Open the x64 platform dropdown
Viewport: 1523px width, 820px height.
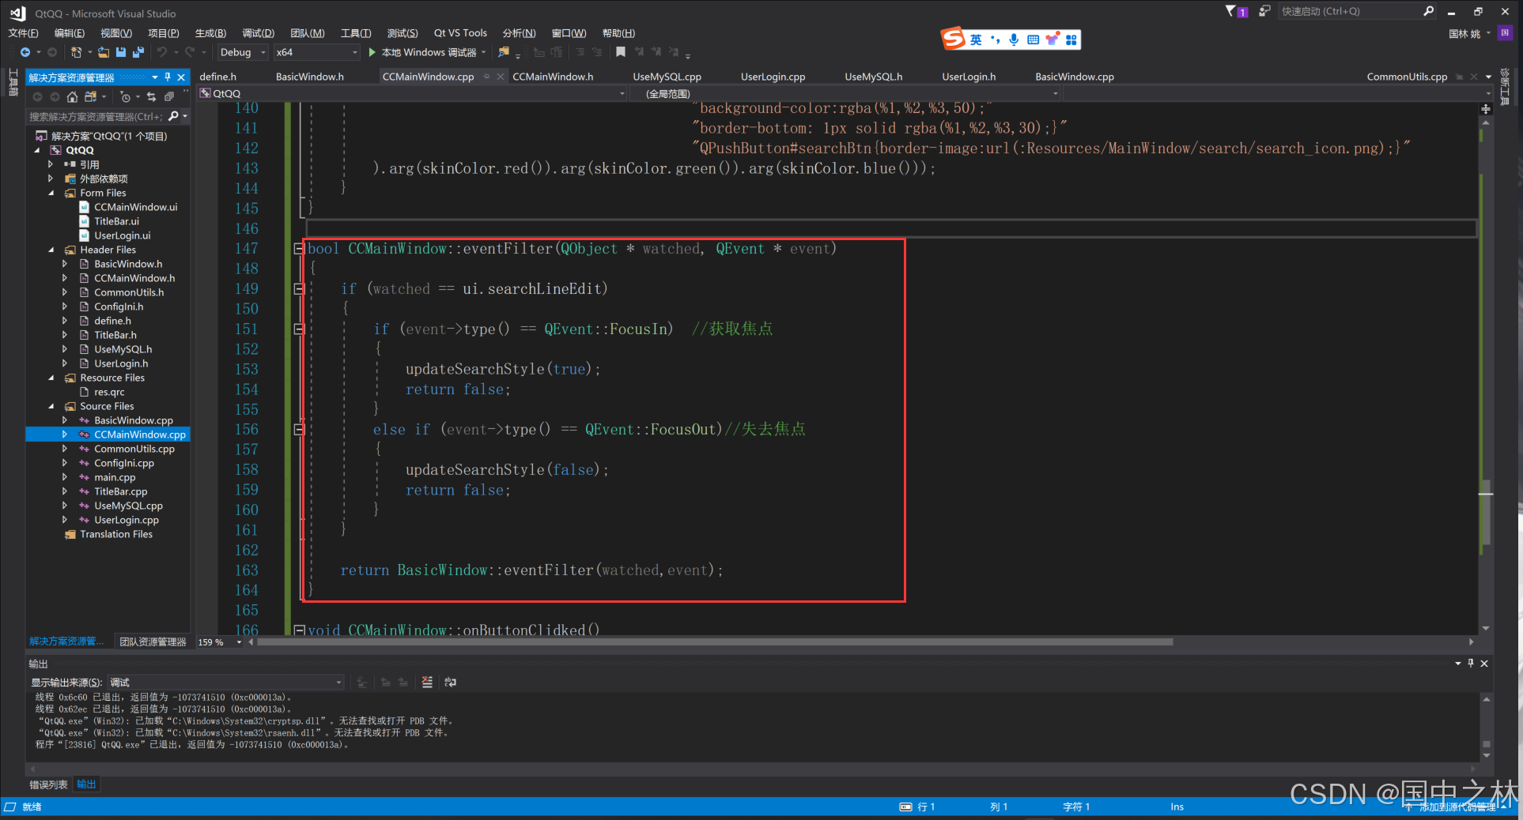[x=316, y=52]
